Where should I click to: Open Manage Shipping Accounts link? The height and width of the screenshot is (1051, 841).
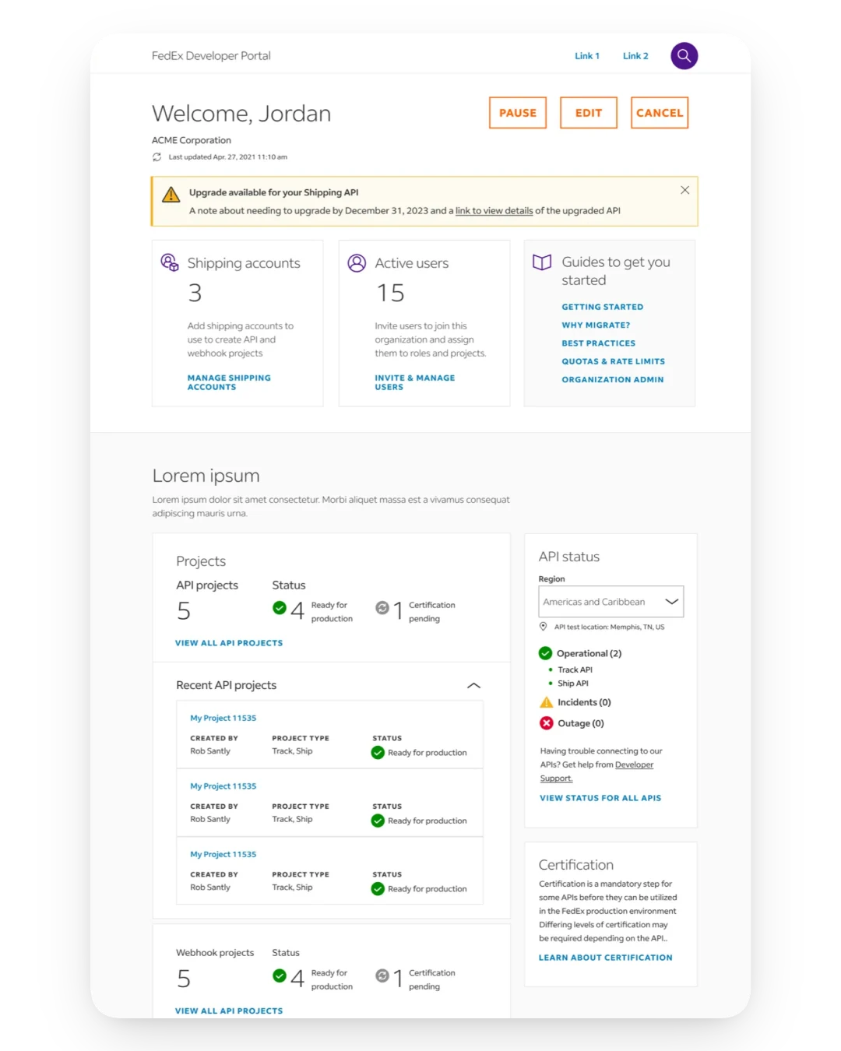coord(229,382)
